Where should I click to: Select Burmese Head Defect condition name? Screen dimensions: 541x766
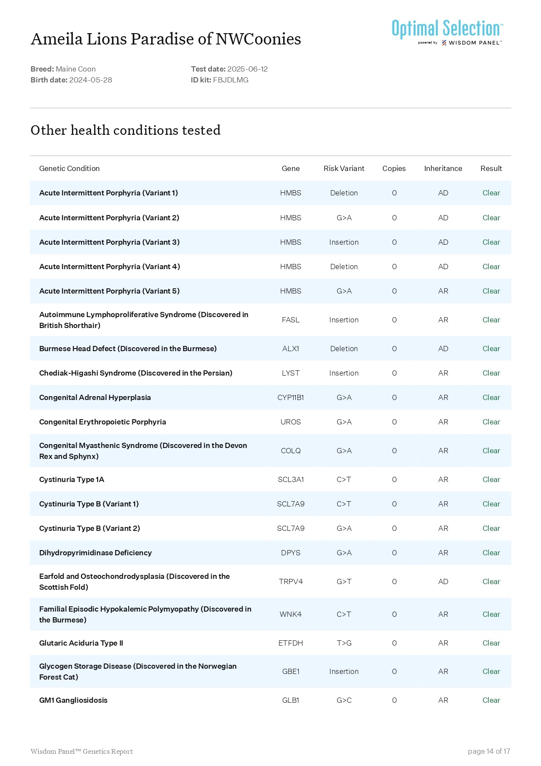pyautogui.click(x=128, y=349)
